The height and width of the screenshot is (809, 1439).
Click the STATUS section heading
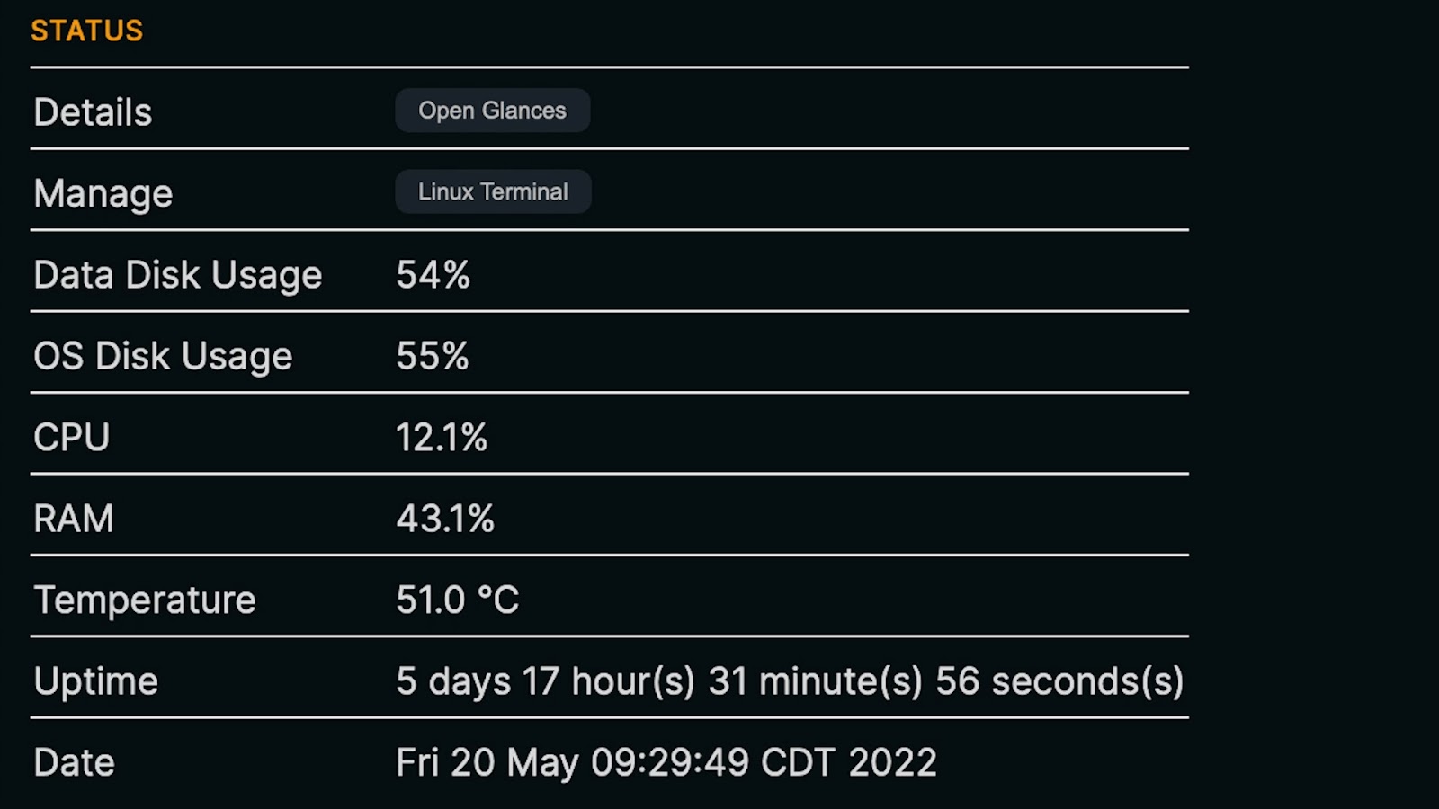click(87, 31)
